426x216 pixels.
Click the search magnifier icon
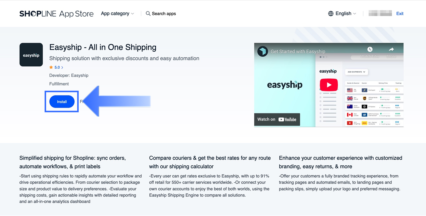148,14
